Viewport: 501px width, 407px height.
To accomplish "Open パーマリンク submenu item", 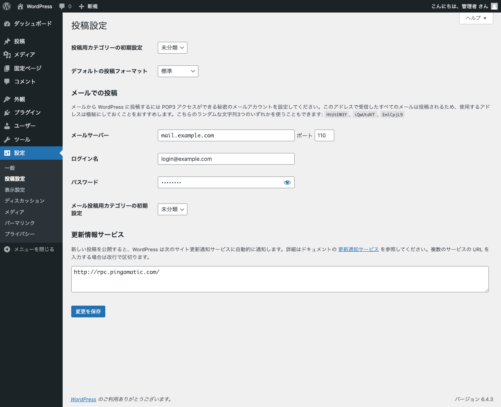I will 20,223.
